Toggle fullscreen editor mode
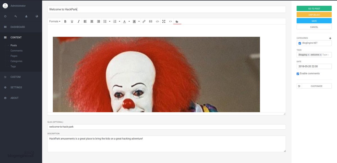 [x=164, y=21]
